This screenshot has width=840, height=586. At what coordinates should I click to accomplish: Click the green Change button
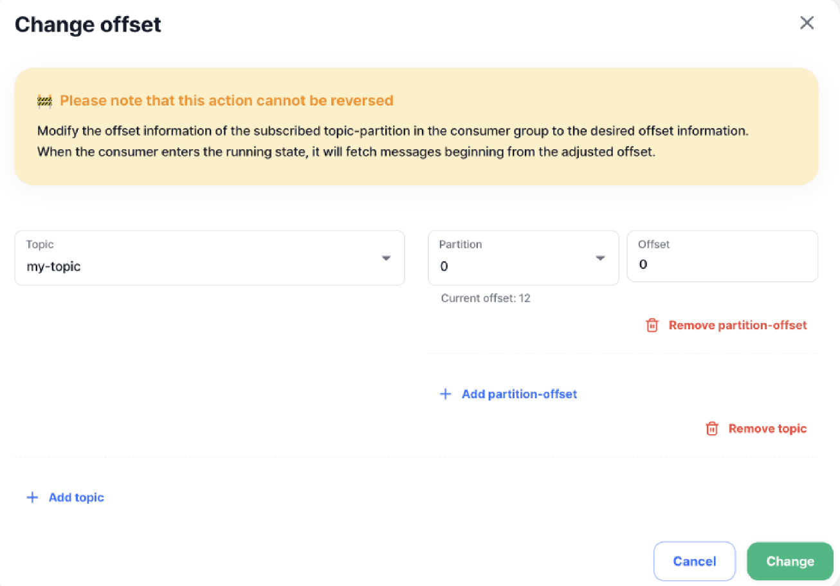(x=790, y=561)
